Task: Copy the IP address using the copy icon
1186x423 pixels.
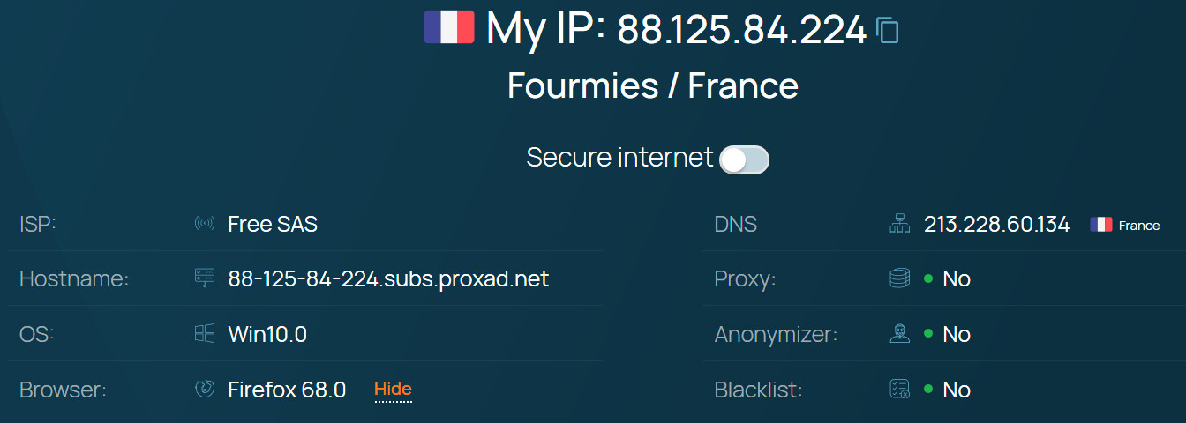Action: tap(888, 30)
